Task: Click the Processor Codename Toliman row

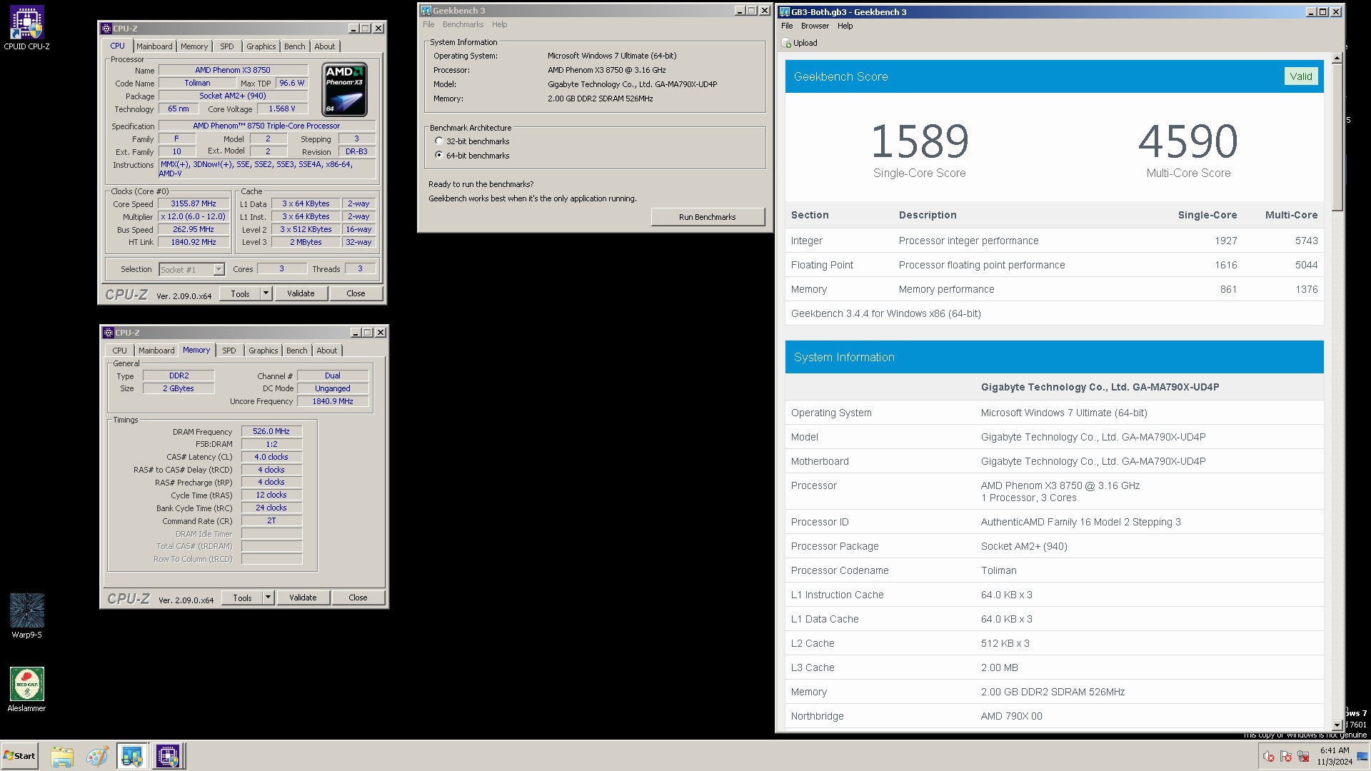Action: click(x=1054, y=570)
